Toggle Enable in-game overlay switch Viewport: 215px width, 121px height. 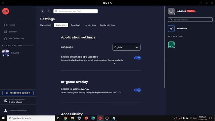(137, 90)
